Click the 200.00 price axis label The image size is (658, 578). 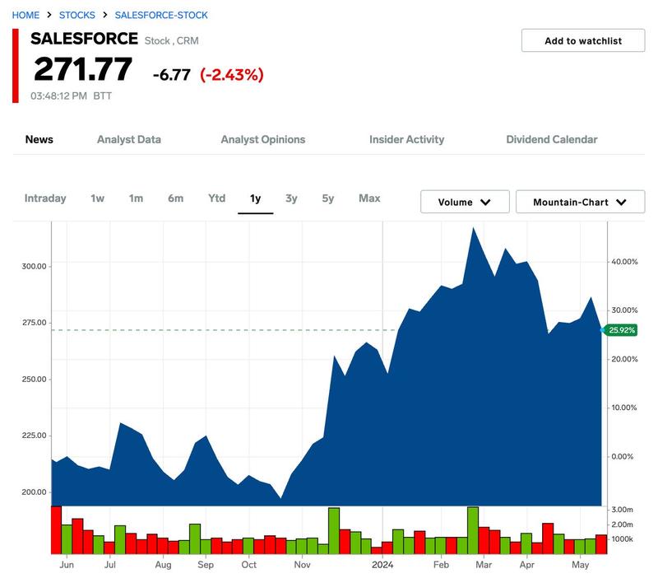(34, 492)
